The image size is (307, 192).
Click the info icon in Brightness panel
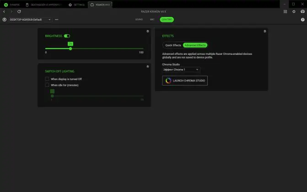[x=148, y=32]
